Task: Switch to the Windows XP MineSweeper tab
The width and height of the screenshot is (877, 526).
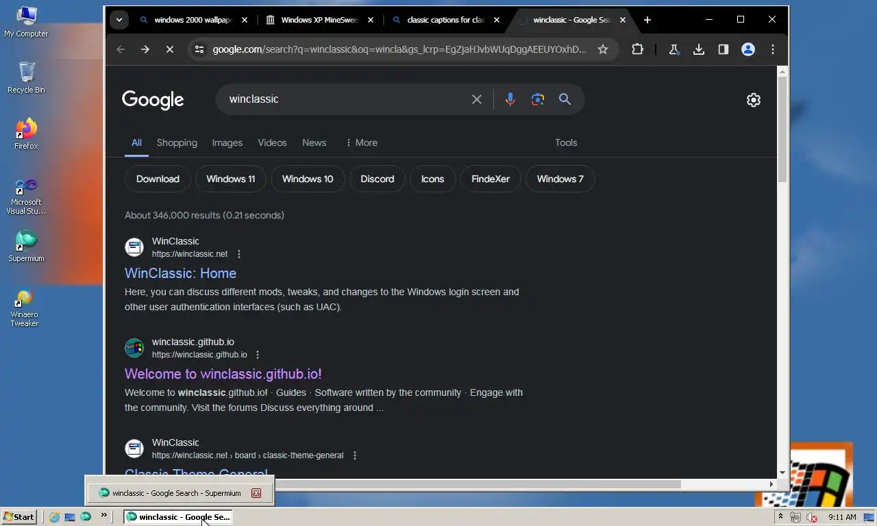Action: (320, 20)
